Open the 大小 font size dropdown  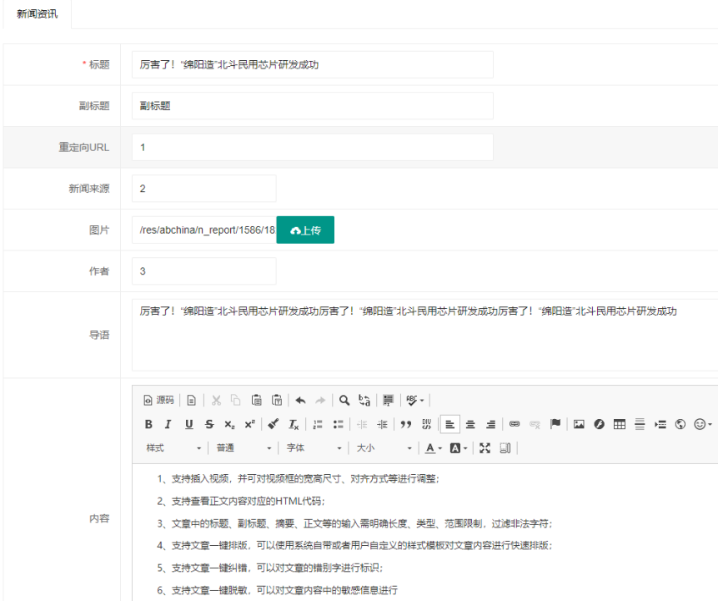click(384, 448)
